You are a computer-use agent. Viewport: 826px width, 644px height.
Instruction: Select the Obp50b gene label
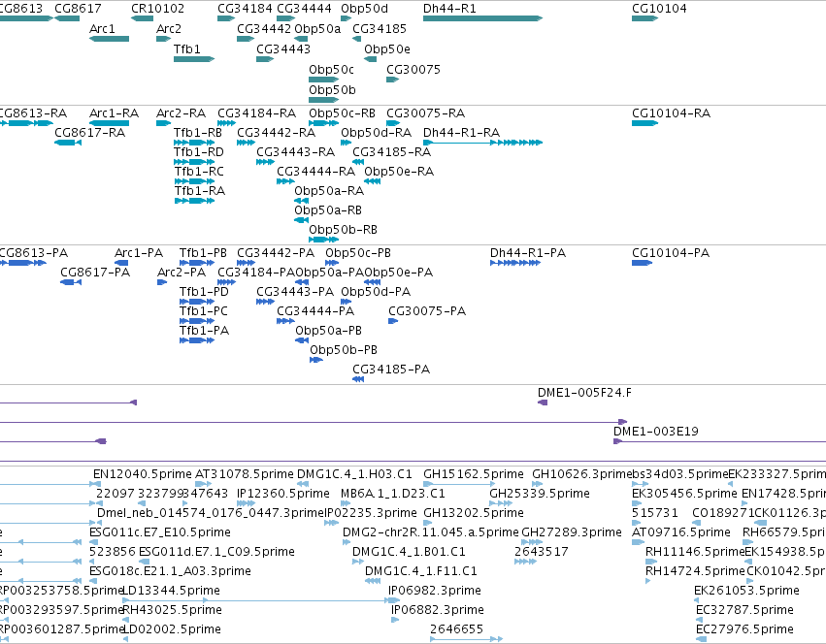coord(332,90)
